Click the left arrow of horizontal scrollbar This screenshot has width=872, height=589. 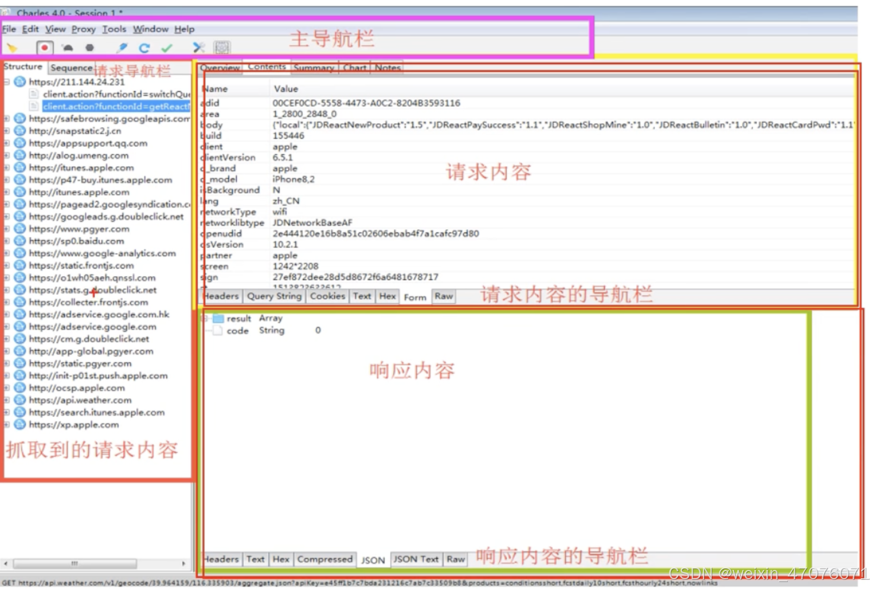pos(5,563)
